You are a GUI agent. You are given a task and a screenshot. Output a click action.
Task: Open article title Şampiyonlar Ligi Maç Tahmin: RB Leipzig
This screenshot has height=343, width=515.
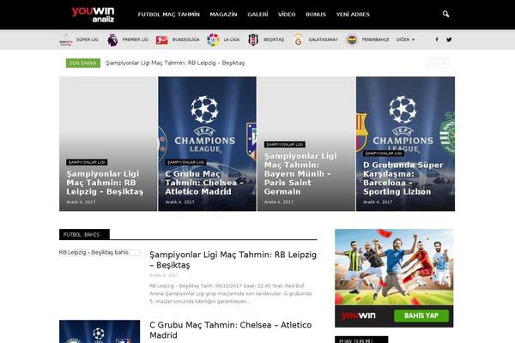[233, 260]
